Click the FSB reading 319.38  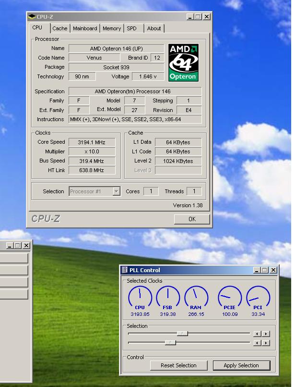[x=168, y=314]
